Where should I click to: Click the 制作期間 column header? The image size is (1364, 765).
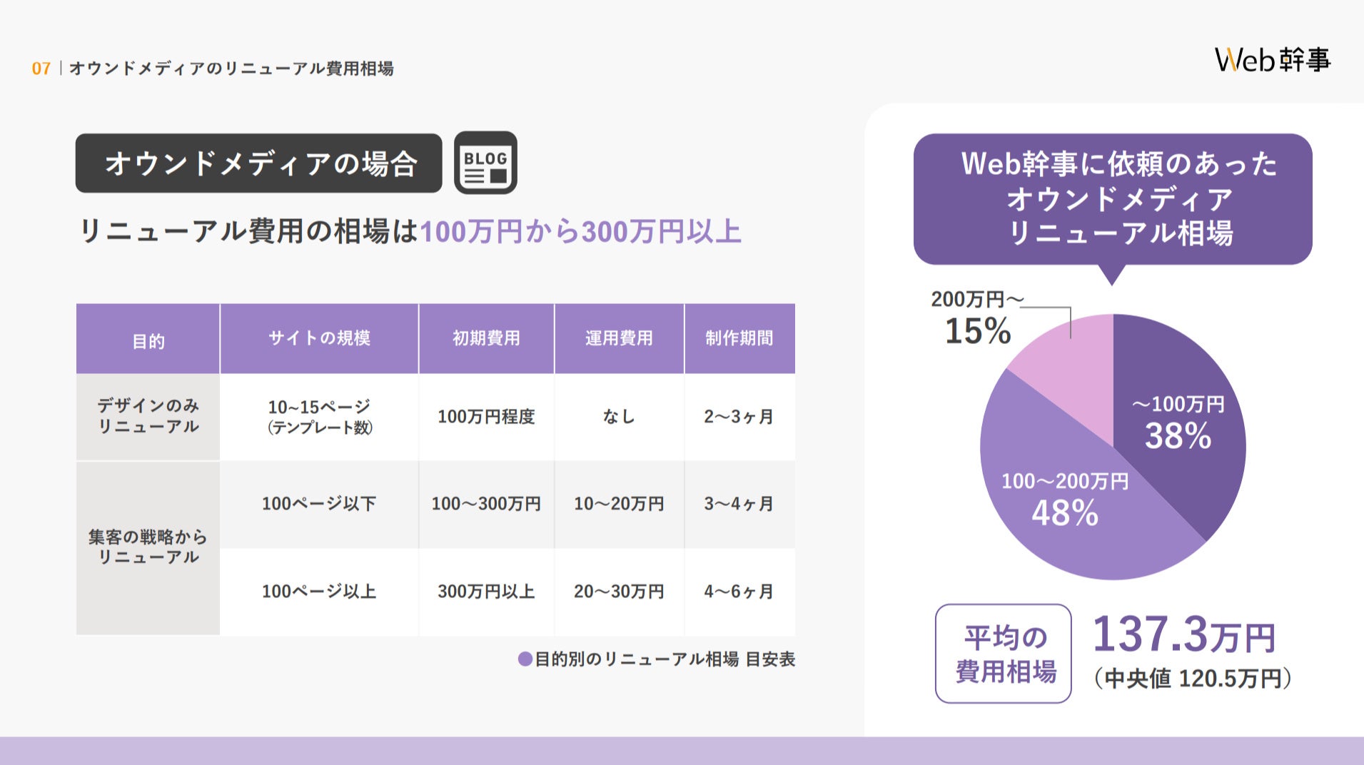point(739,339)
